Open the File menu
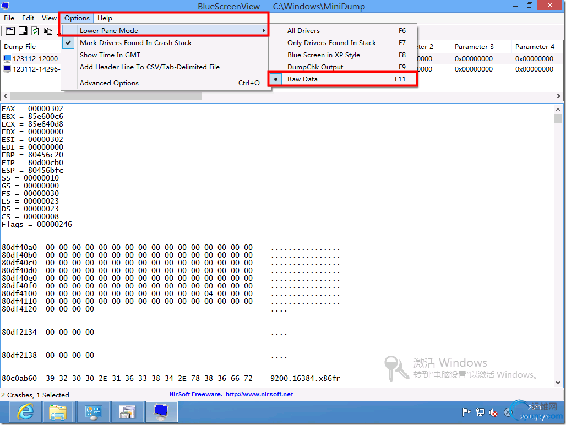Image resolution: width=566 pixels, height=425 pixels. click(9, 18)
